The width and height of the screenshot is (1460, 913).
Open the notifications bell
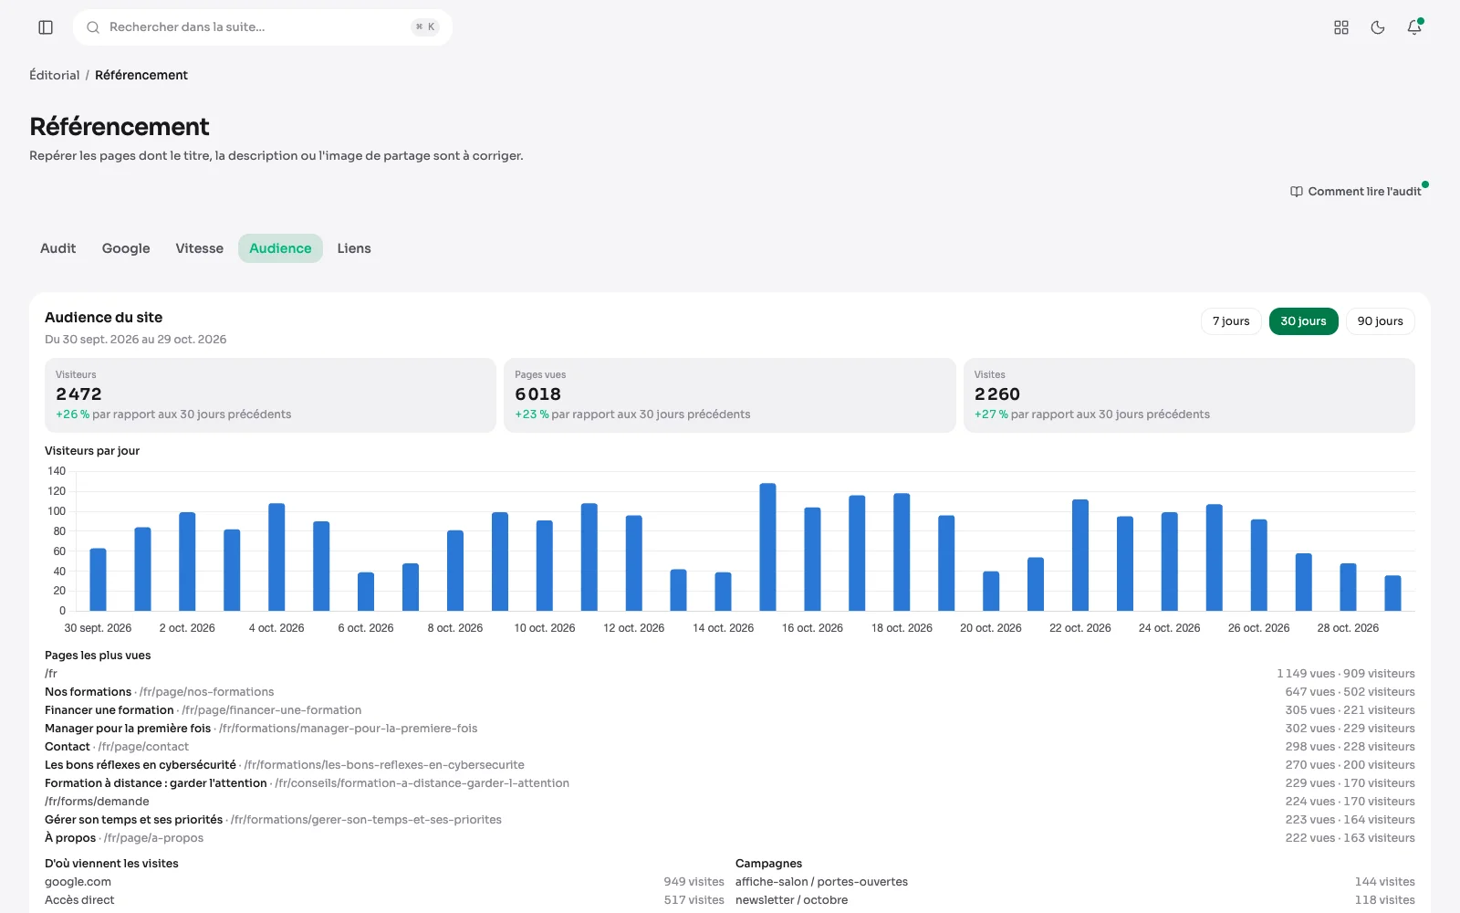coord(1414,27)
